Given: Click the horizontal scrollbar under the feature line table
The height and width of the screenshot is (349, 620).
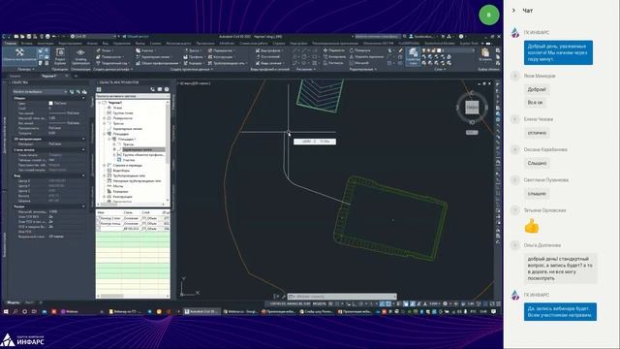Looking at the screenshot, I should click(x=134, y=296).
